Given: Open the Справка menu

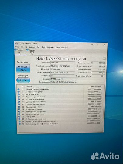Looking at the screenshot, I should coord(50,47).
